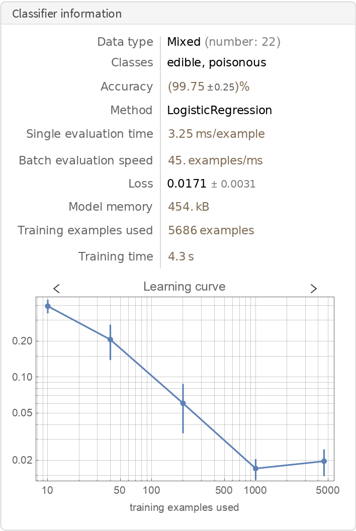The height and width of the screenshot is (531, 356).
Task: Click the Learning curve plot title
Action: pyautogui.click(x=184, y=287)
